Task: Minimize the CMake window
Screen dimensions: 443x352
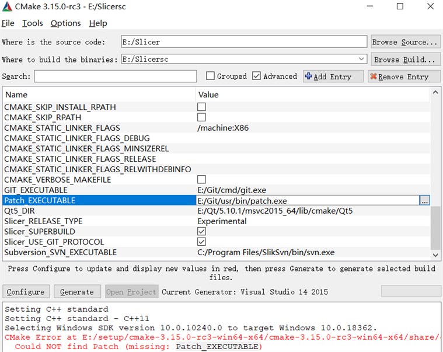Action: (x=370, y=6)
